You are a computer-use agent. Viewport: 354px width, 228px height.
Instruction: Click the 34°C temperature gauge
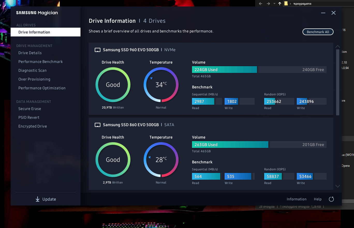[161, 85]
